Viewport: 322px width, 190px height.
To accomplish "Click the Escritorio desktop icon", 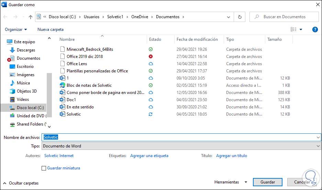I will pos(12,67).
